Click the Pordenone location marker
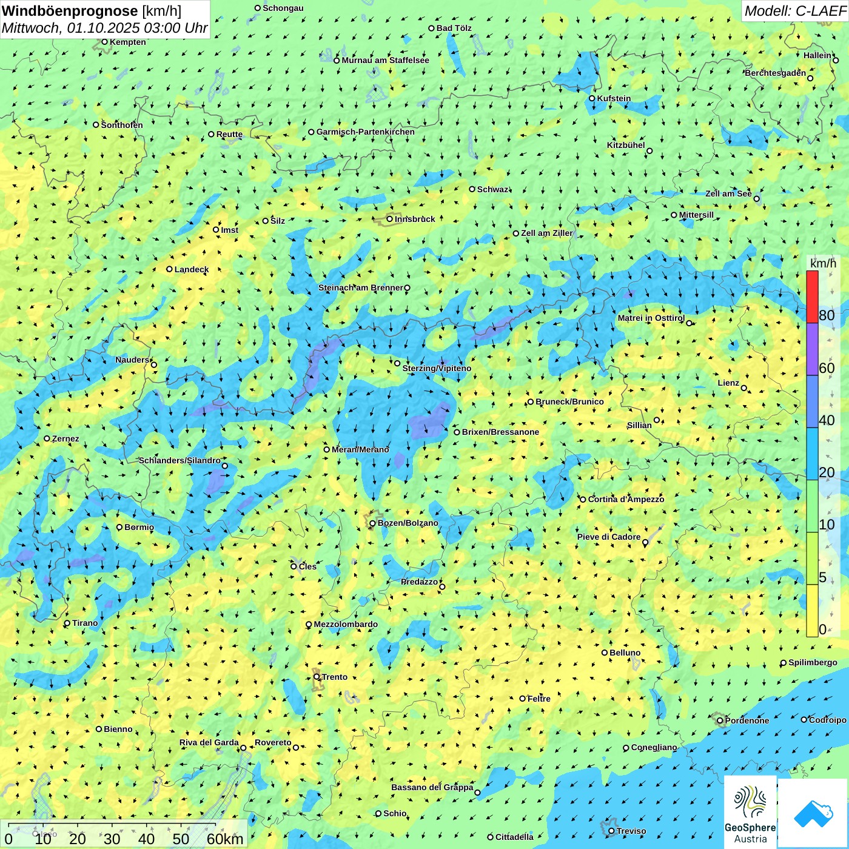 tap(720, 720)
